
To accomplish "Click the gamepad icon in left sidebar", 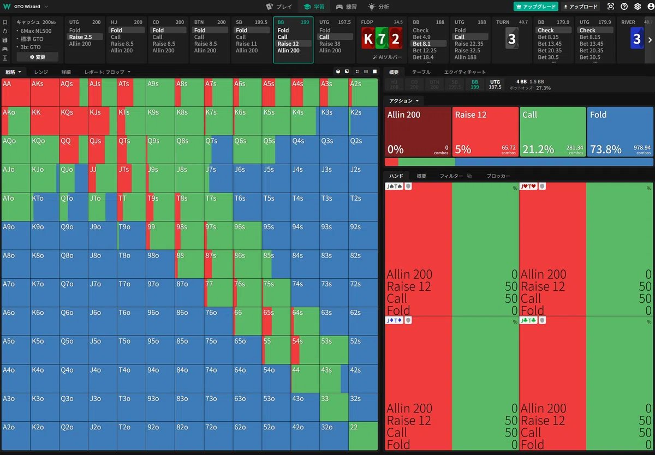I will click(x=5, y=49).
